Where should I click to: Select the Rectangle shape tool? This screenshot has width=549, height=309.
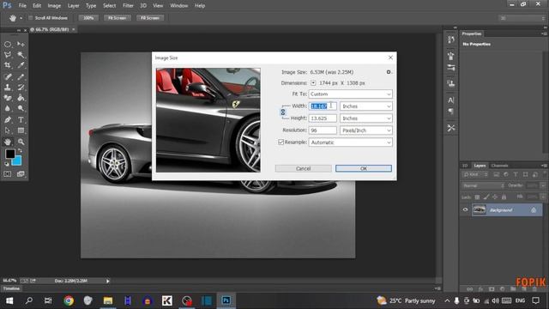point(21,130)
